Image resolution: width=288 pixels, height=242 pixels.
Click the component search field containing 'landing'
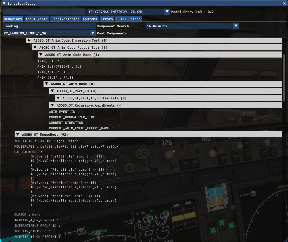[x=49, y=26]
